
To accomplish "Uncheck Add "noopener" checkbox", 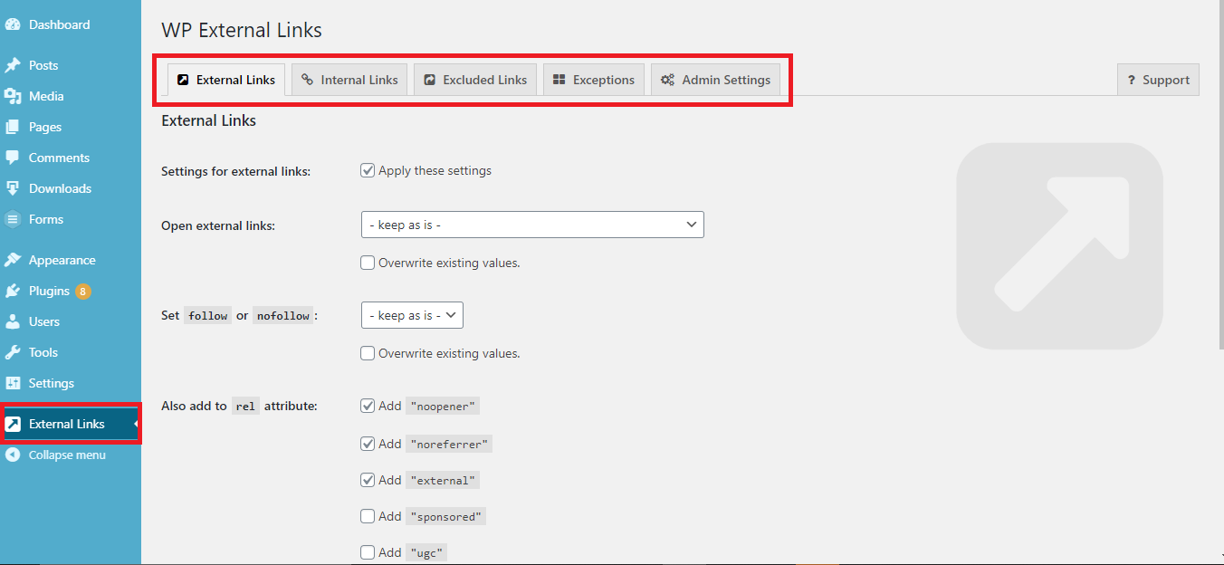I will point(368,406).
